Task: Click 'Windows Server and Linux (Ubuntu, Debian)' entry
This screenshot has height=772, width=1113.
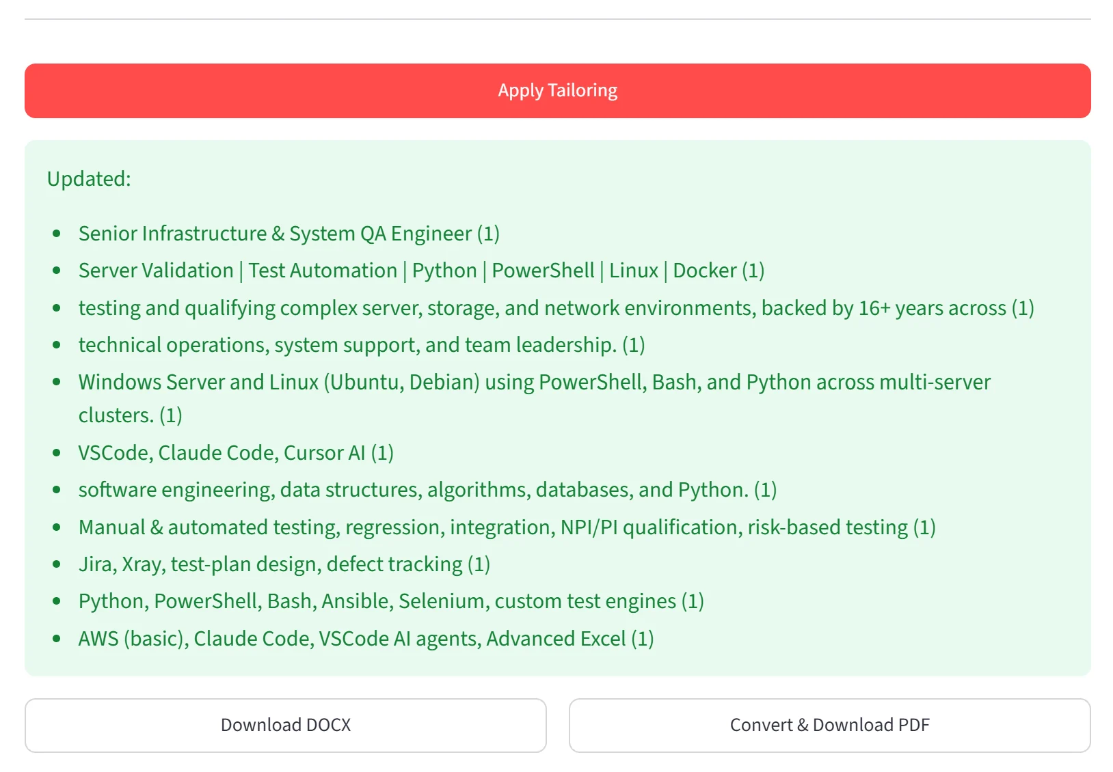Action: pos(534,398)
